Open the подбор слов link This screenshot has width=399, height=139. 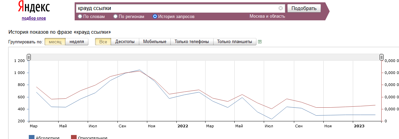click(x=34, y=18)
